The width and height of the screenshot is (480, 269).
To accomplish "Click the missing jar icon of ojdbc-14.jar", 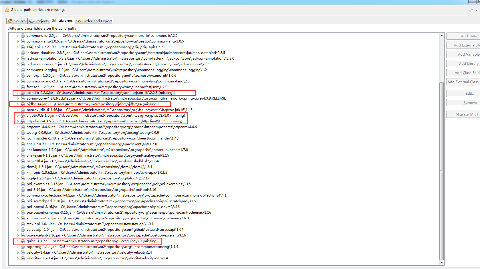I will click(x=23, y=104).
